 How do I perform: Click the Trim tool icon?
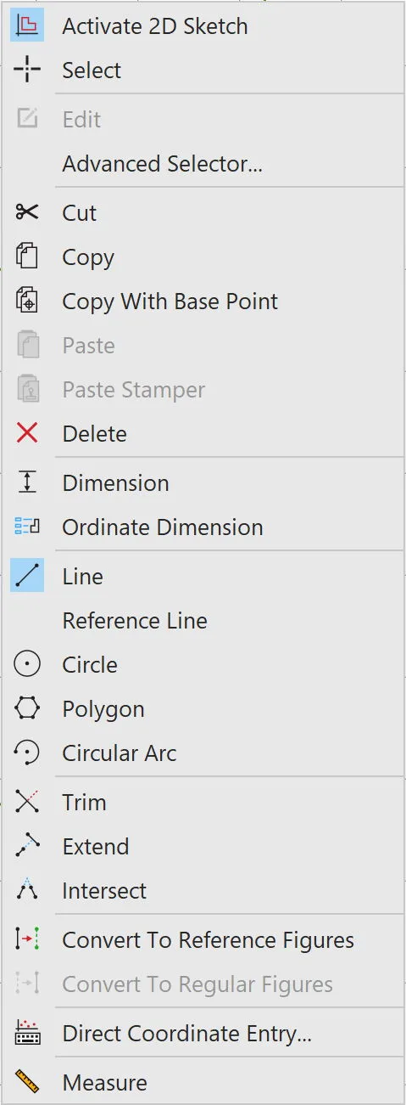pos(27,802)
